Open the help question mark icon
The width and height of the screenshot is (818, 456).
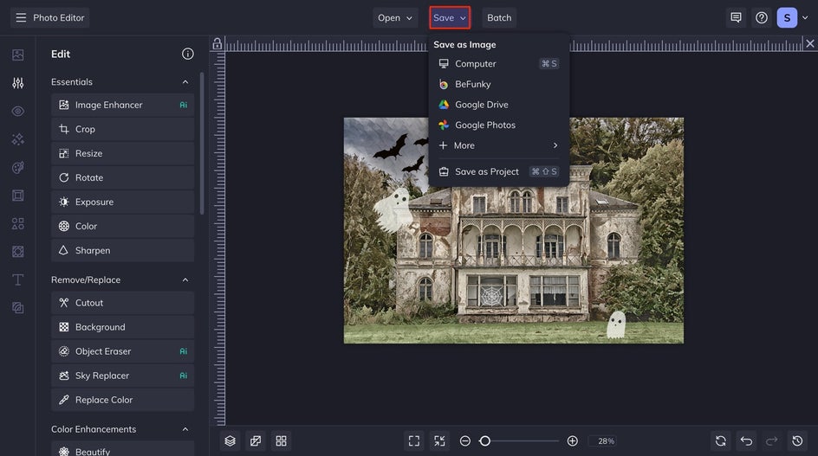coord(762,17)
